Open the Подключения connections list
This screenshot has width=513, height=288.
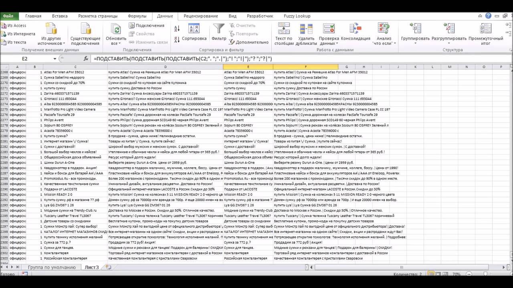147,25
